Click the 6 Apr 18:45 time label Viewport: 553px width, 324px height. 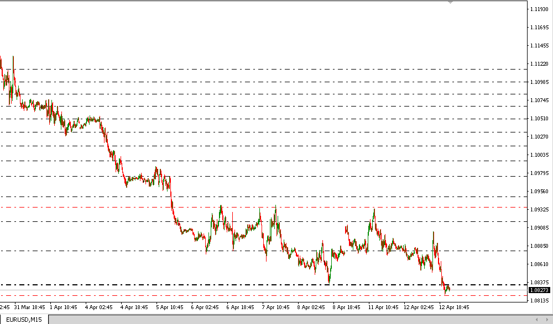[240, 307]
